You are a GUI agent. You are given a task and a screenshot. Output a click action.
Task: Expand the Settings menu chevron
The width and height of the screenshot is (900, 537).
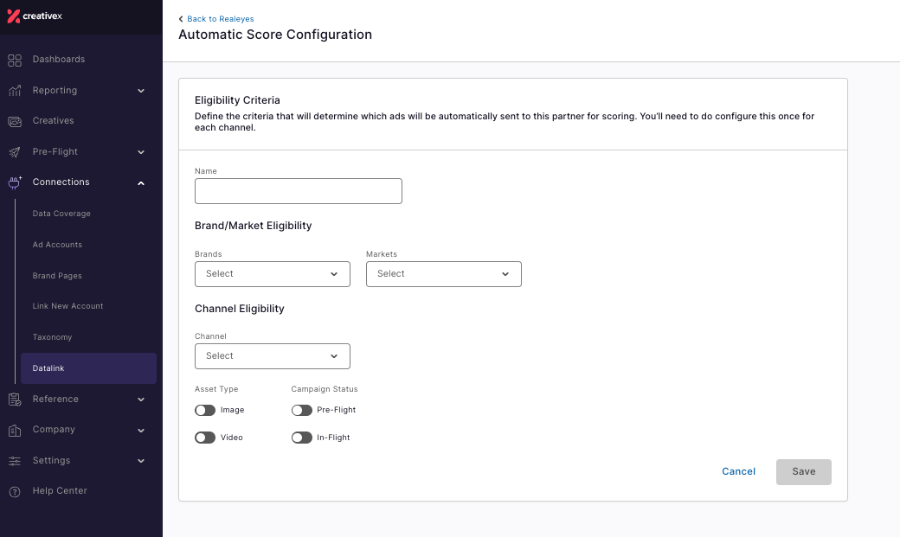click(x=141, y=461)
